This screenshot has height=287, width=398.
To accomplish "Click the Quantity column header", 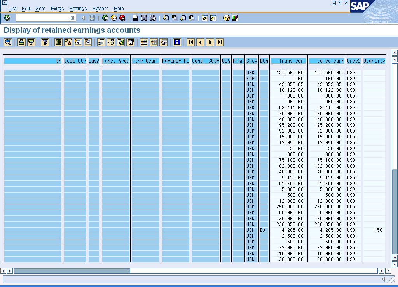I will click(x=374, y=61).
